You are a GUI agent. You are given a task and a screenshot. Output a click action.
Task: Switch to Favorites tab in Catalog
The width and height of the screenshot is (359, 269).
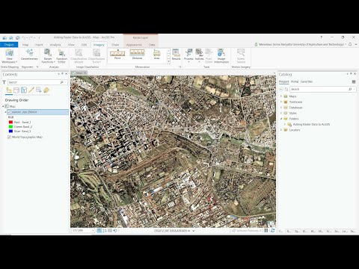click(307, 81)
